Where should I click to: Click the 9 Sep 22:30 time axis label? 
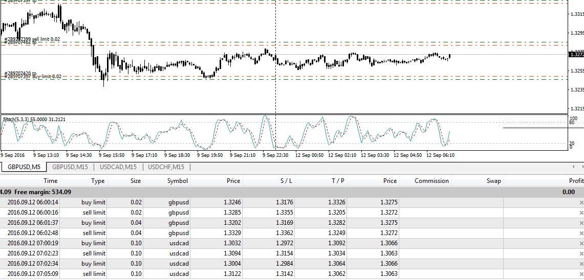(x=275, y=155)
